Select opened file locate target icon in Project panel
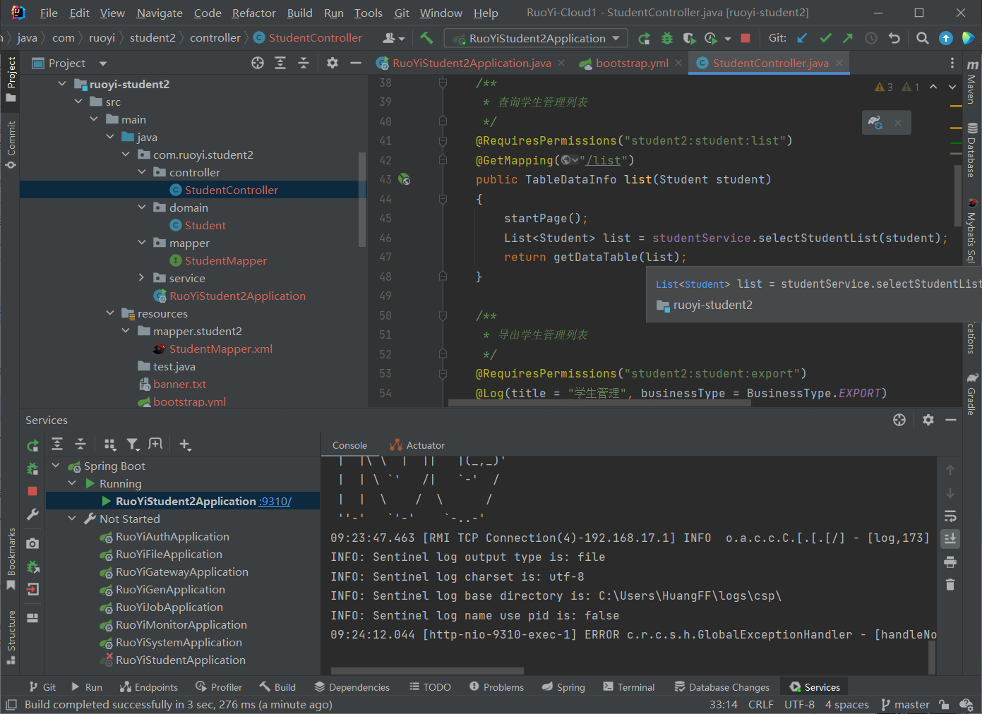 coord(258,63)
